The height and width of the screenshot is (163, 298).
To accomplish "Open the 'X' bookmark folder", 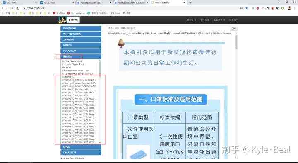I will click(14, 13).
